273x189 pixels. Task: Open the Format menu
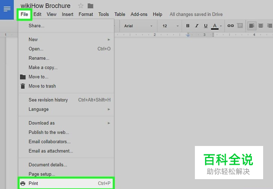86,14
